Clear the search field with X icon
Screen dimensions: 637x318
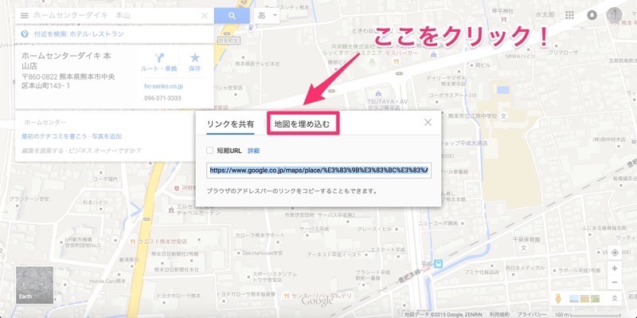(205, 16)
